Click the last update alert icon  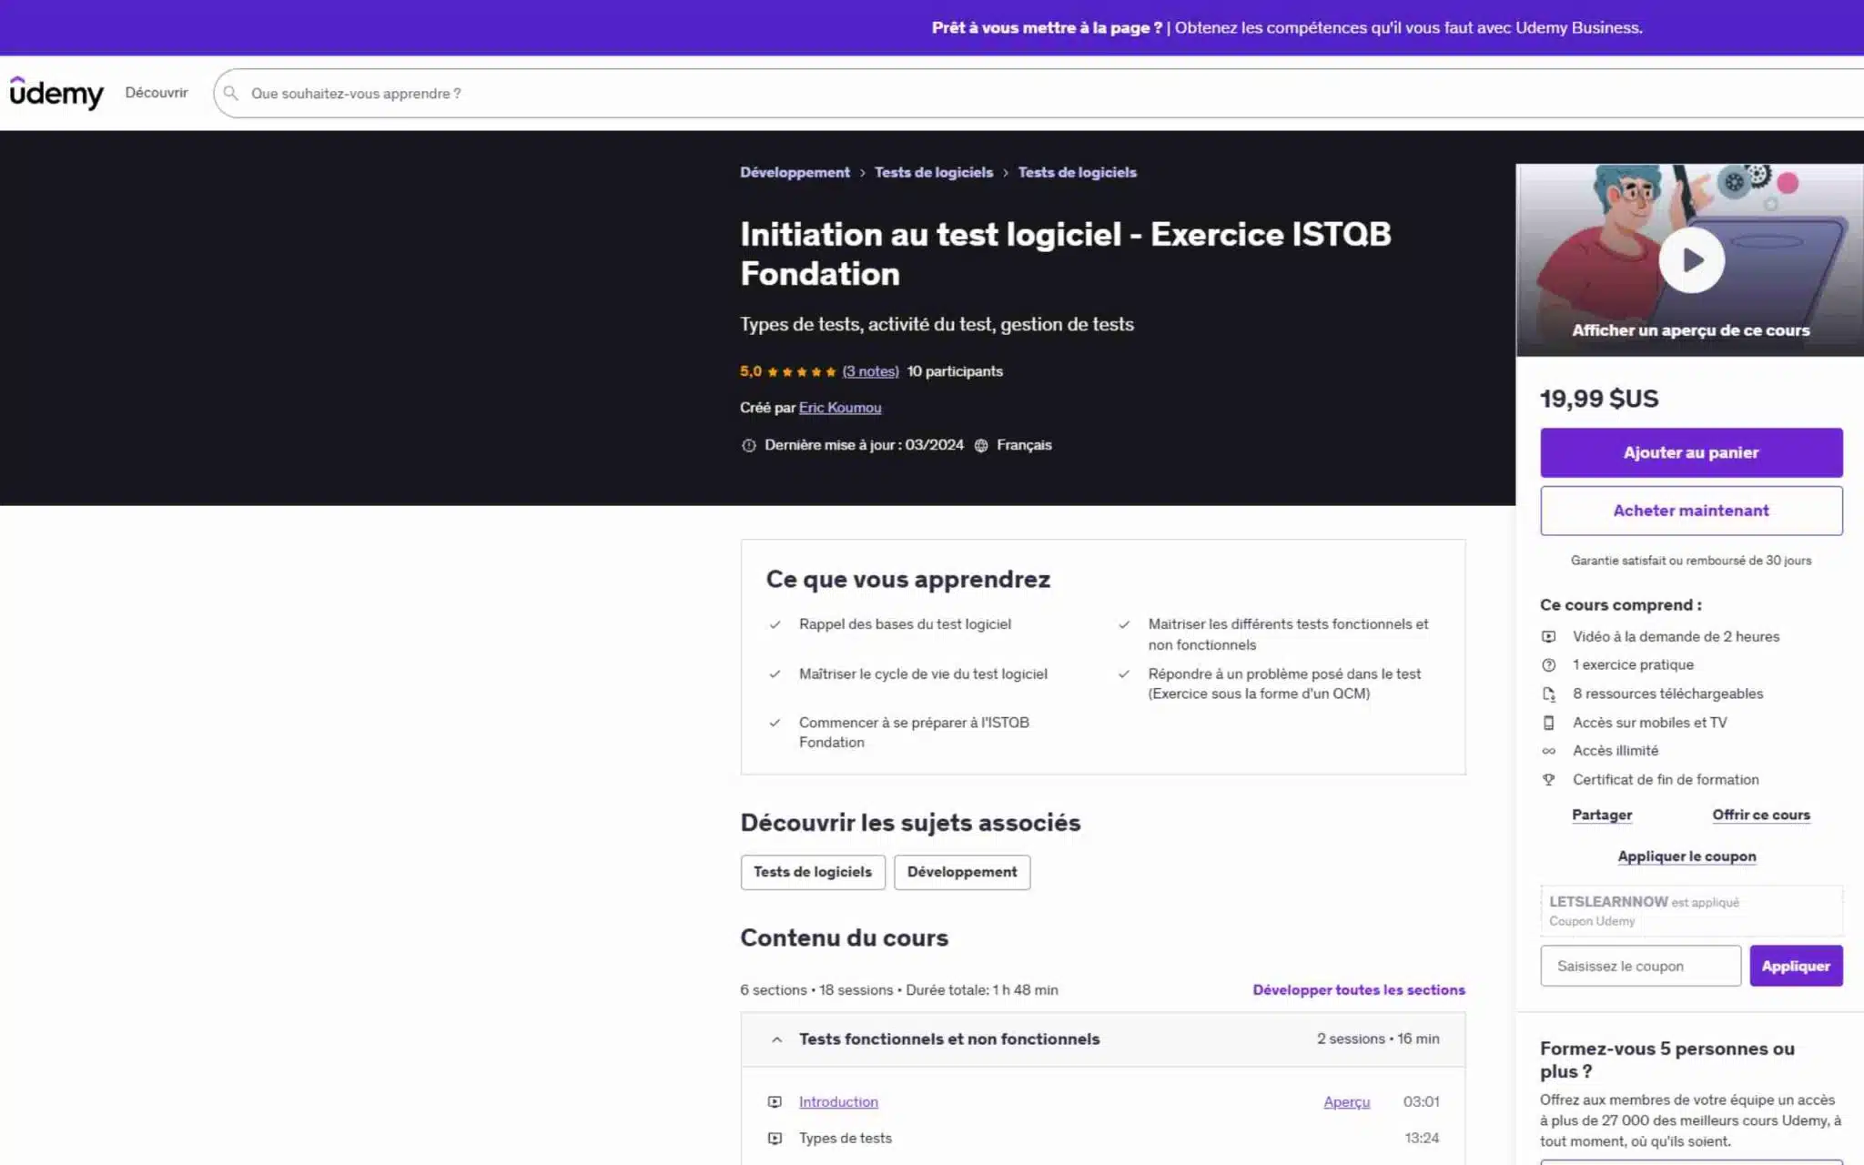click(x=748, y=445)
